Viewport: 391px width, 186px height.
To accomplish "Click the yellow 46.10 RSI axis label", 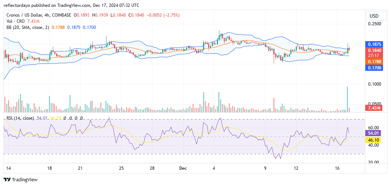I will (374, 140).
